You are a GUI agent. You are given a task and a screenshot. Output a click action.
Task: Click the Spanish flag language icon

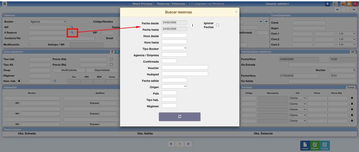[x=343, y=4]
